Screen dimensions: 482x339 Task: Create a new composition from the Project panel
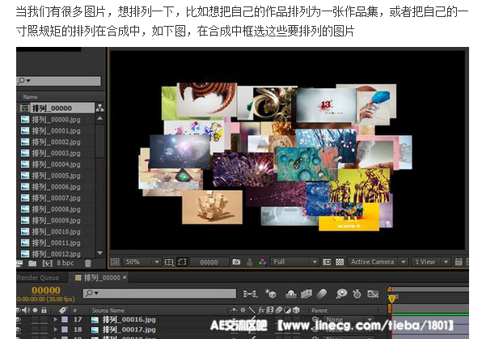(47, 263)
